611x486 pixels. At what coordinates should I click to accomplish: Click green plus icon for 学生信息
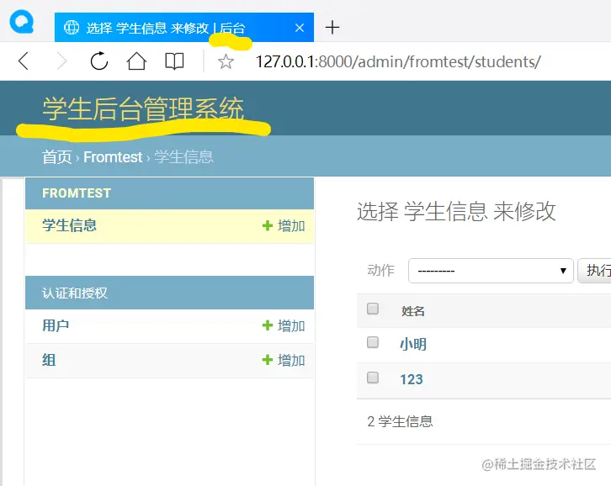[x=268, y=225]
